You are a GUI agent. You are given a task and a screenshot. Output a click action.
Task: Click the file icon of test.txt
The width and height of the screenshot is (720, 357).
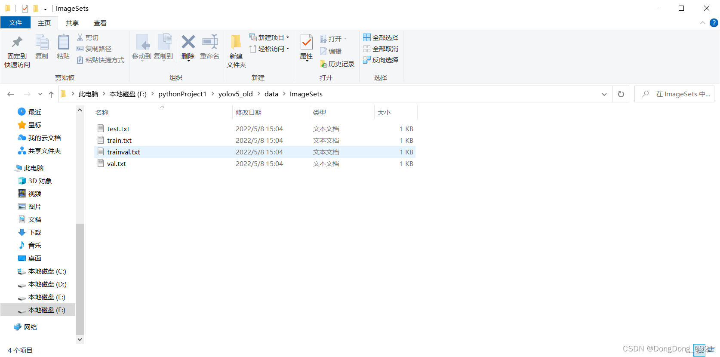coord(101,129)
